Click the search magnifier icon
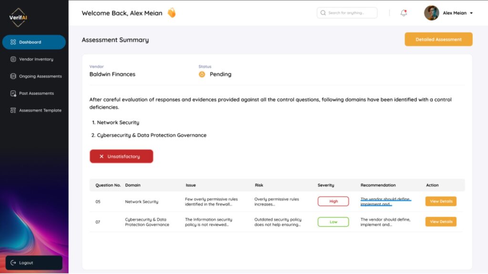 pyautogui.click(x=323, y=13)
